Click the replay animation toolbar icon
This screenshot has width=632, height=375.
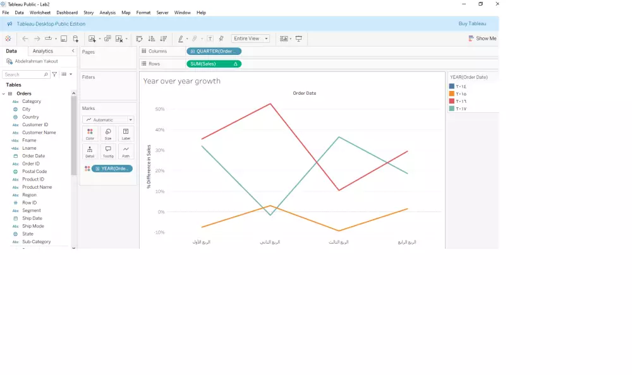coord(49,39)
